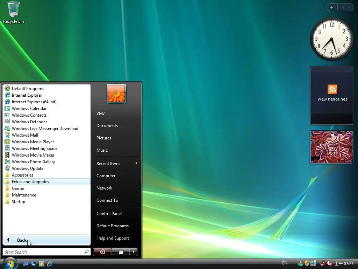Image resolution: width=358 pixels, height=269 pixels.
Task: Open Media Player from Quick Launch
Action: click(42, 264)
